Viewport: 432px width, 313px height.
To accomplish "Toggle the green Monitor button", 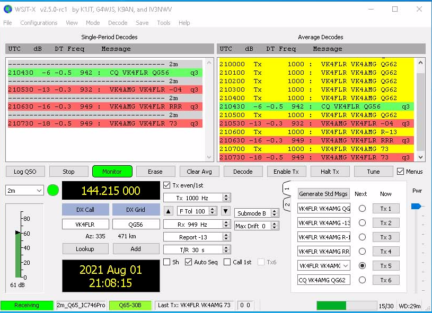I will tap(112, 172).
